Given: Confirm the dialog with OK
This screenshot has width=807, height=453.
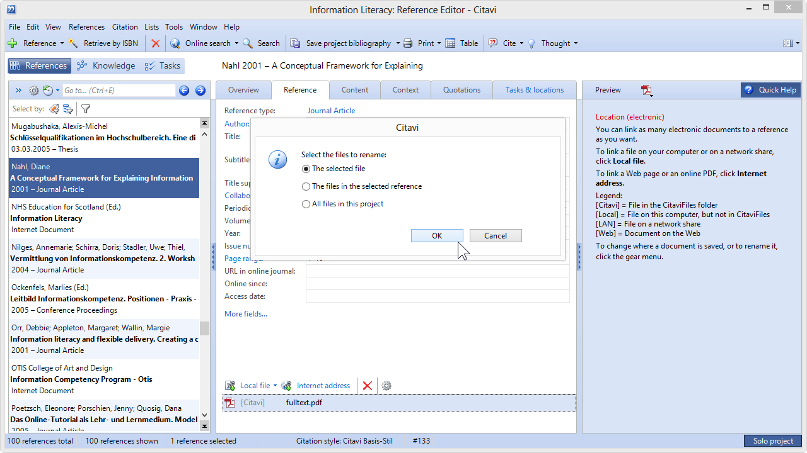Looking at the screenshot, I should coord(437,235).
